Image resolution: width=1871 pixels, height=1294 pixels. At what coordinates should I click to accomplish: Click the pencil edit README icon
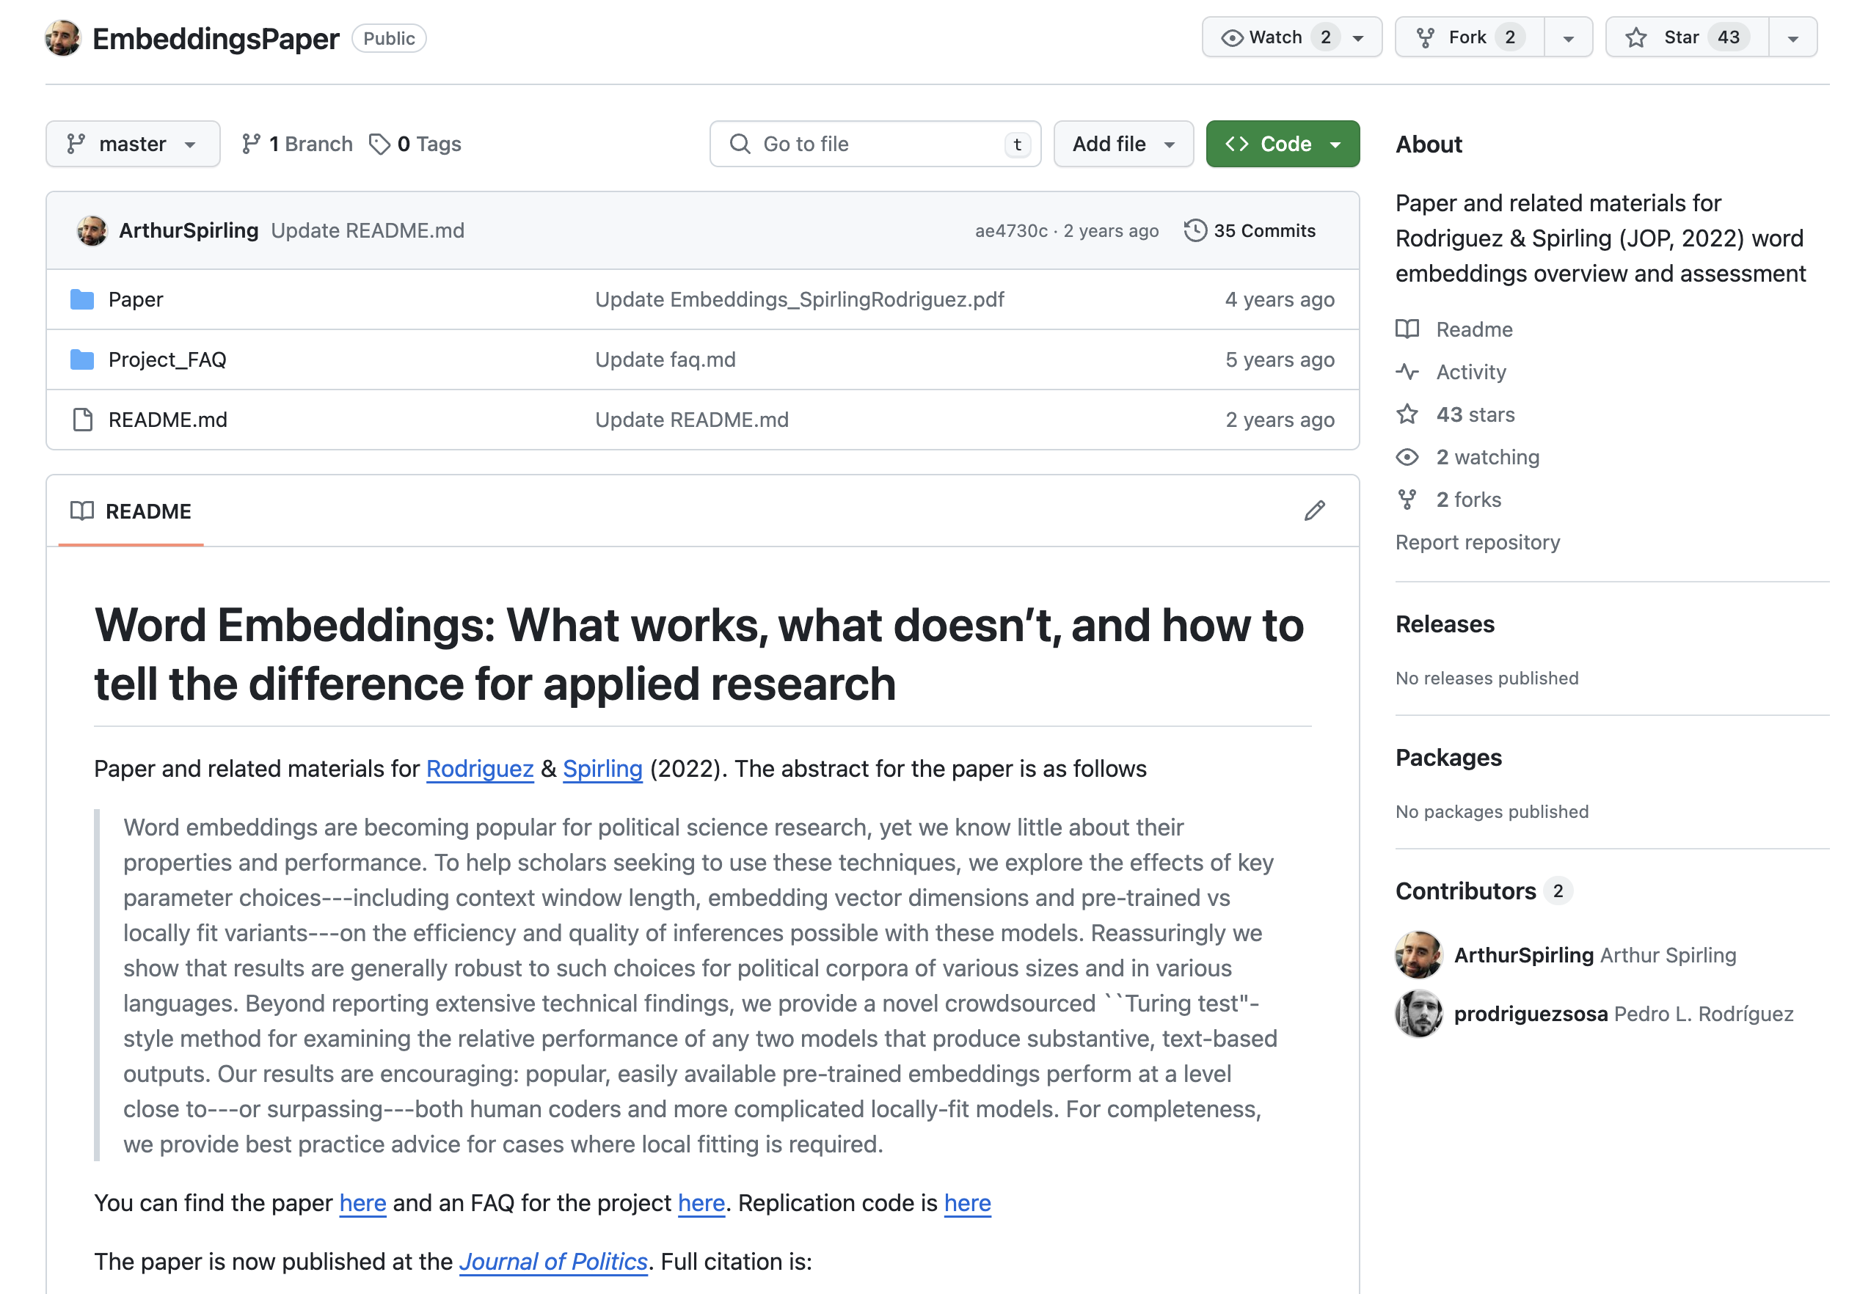1314,511
